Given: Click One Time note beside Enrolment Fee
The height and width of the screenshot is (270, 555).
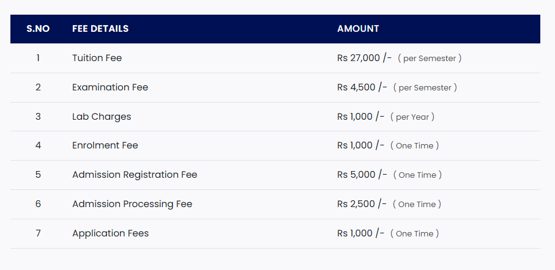Looking at the screenshot, I should 414,146.
